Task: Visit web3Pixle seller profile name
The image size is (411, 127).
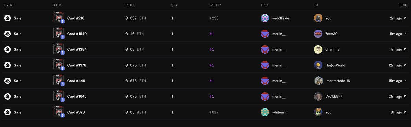Action: [x=280, y=18]
